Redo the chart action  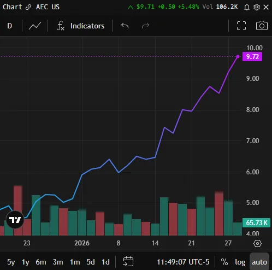pyautogui.click(x=145, y=26)
